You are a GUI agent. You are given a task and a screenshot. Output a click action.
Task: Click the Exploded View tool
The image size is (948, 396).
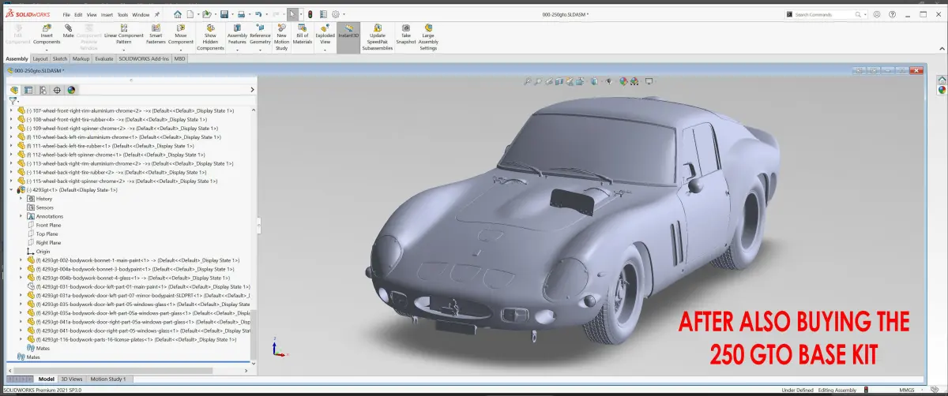[325, 34]
